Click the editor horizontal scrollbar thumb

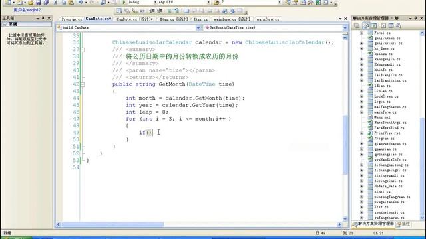pos(112,224)
